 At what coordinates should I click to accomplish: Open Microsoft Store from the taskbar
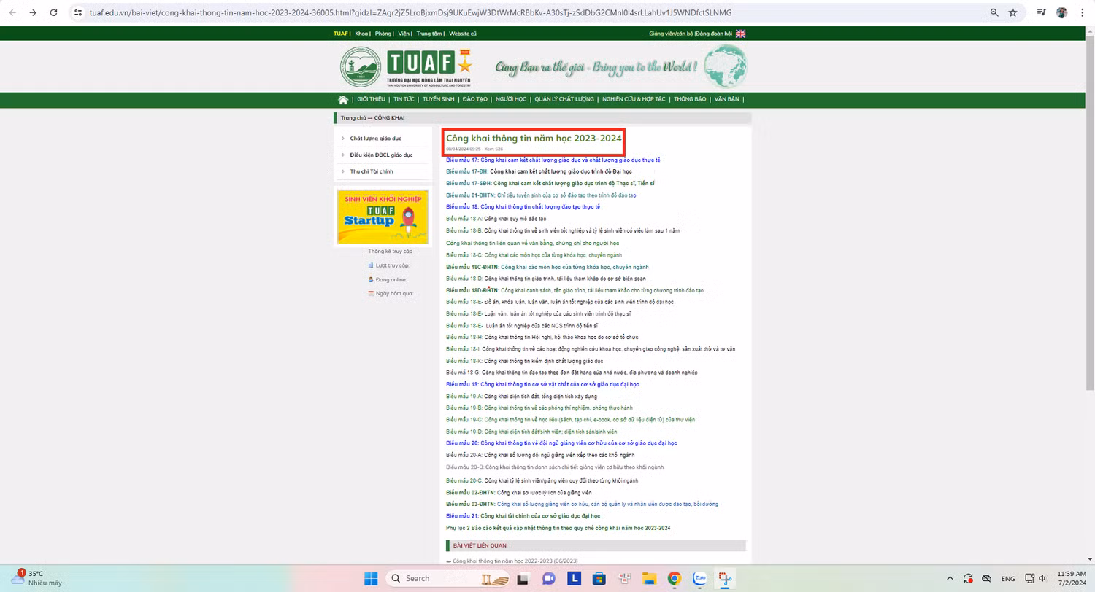599,578
